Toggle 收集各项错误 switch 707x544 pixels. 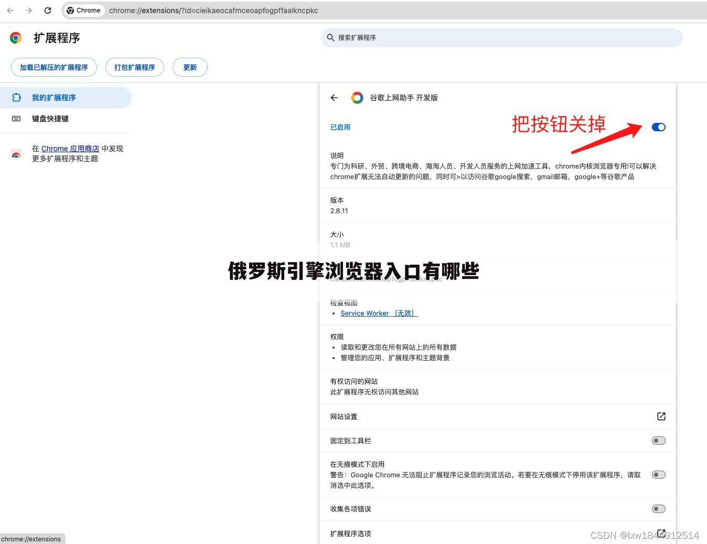(x=659, y=509)
